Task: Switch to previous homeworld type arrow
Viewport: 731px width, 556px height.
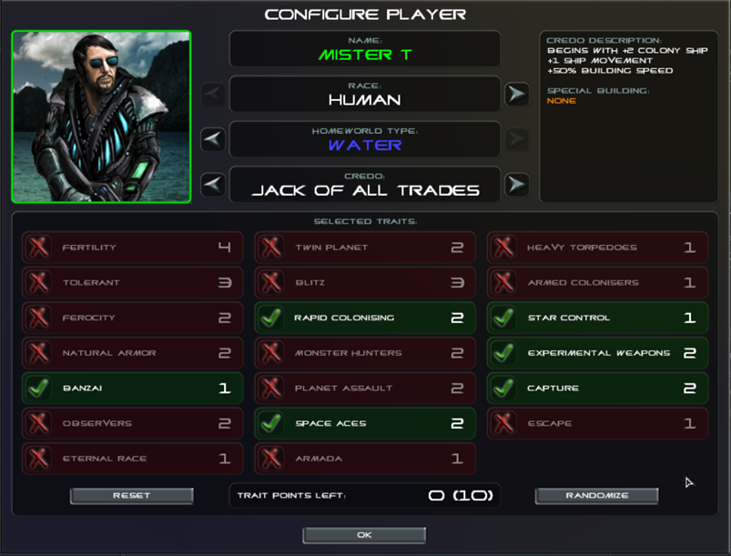Action: [213, 139]
